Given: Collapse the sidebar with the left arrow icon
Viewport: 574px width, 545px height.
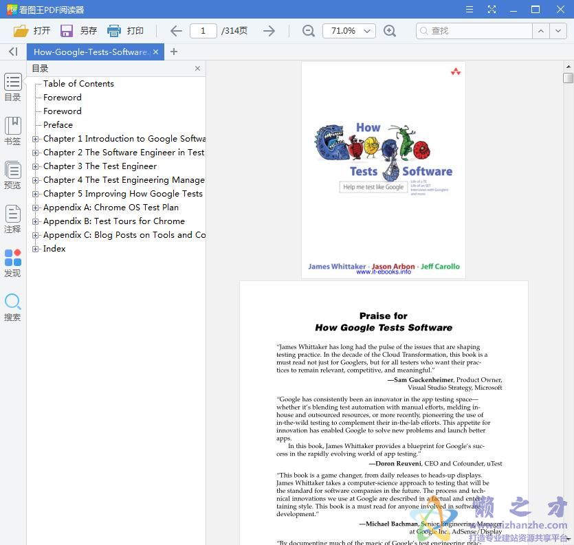Looking at the screenshot, I should (13, 52).
